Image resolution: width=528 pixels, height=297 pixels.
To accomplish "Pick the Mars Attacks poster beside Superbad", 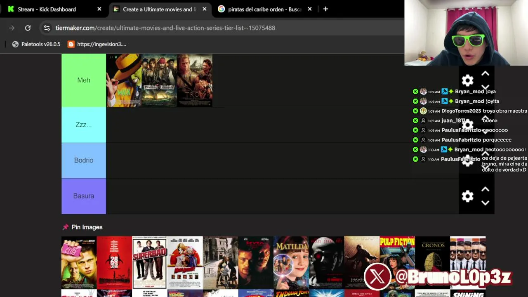I will (185, 262).
